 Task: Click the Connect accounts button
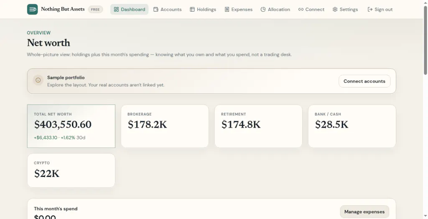pyautogui.click(x=364, y=81)
